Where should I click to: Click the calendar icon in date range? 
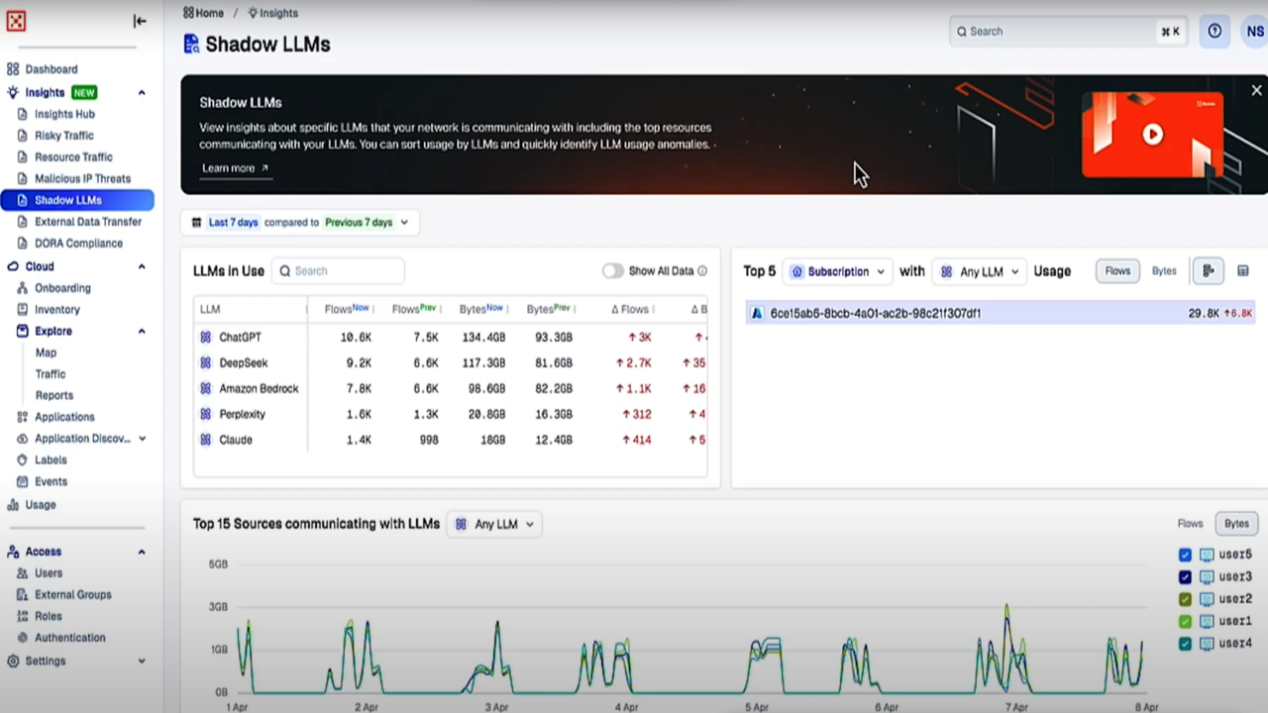(x=196, y=223)
